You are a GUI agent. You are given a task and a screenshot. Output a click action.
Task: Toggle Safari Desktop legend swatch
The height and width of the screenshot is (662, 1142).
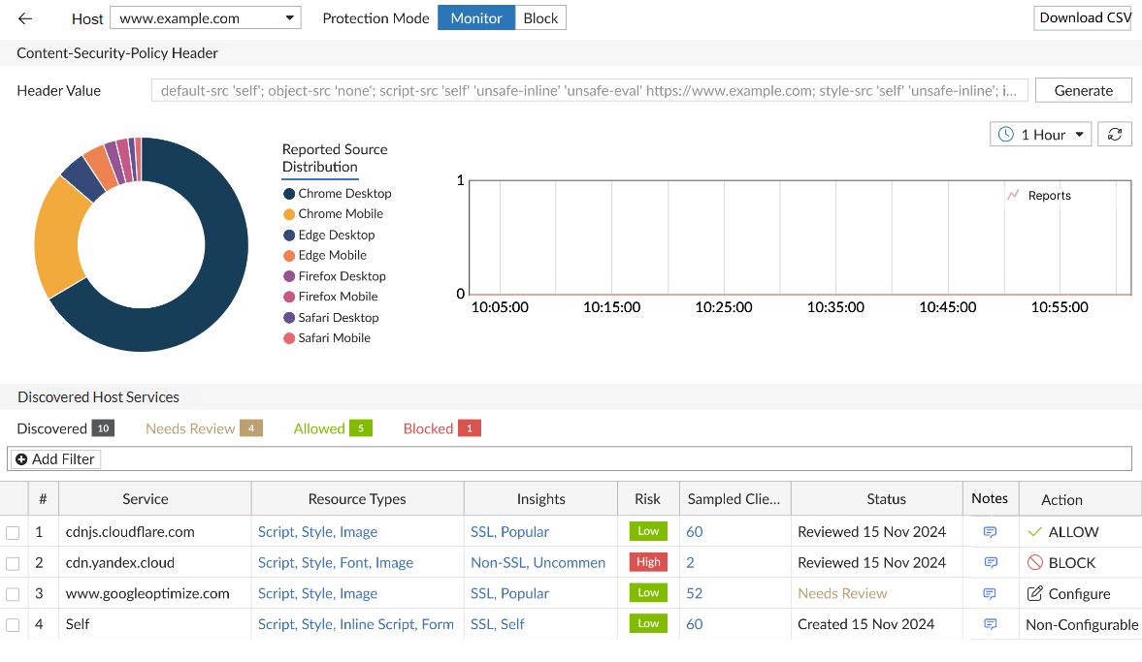[x=289, y=318]
